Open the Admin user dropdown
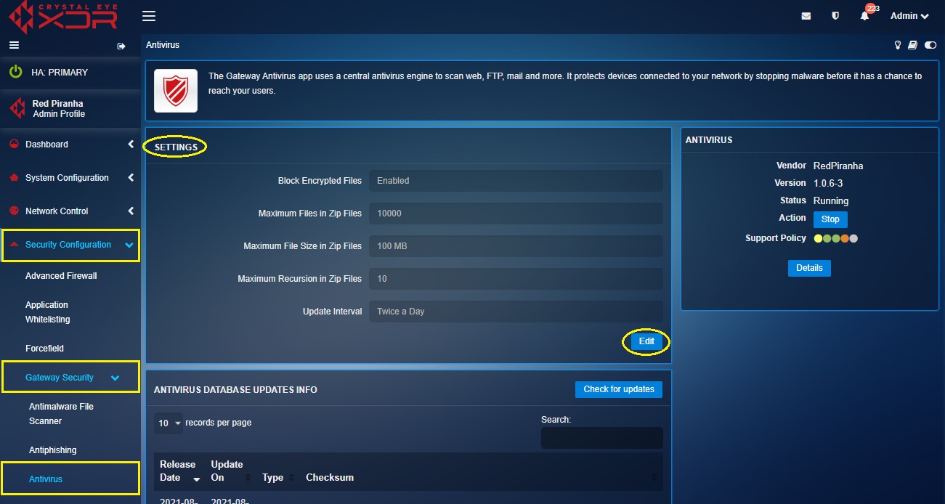 point(909,16)
